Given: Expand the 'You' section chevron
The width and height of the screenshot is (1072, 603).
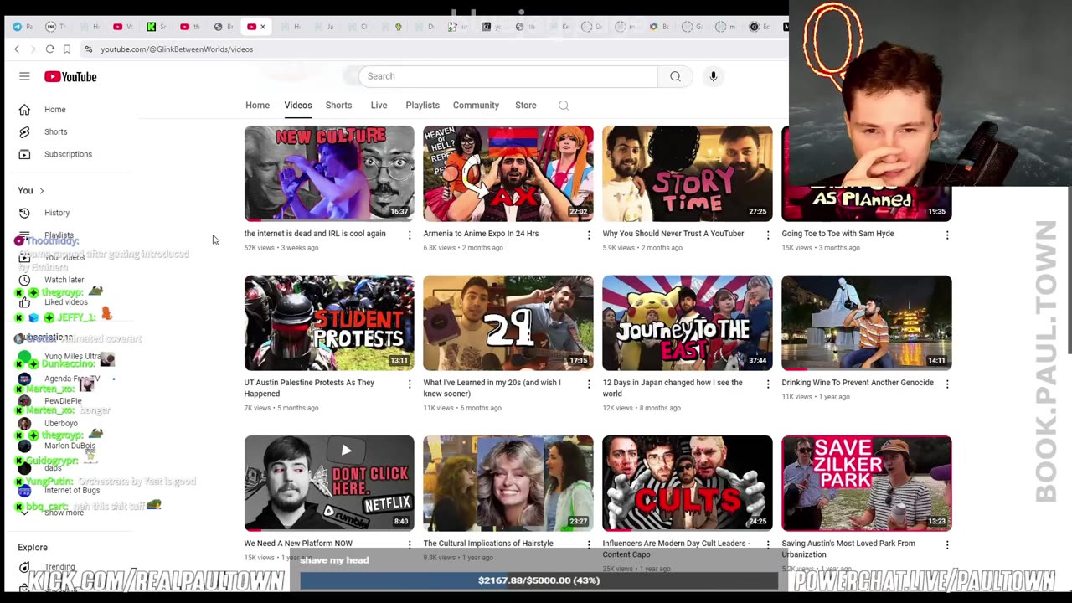Looking at the screenshot, I should click(41, 191).
